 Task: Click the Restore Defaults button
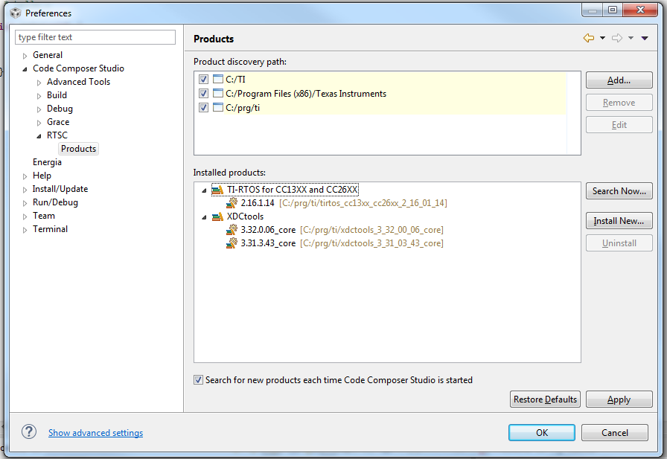[x=546, y=399]
